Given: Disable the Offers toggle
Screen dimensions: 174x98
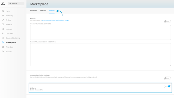Looking at the screenshot, I should pyautogui.click(x=167, y=86).
